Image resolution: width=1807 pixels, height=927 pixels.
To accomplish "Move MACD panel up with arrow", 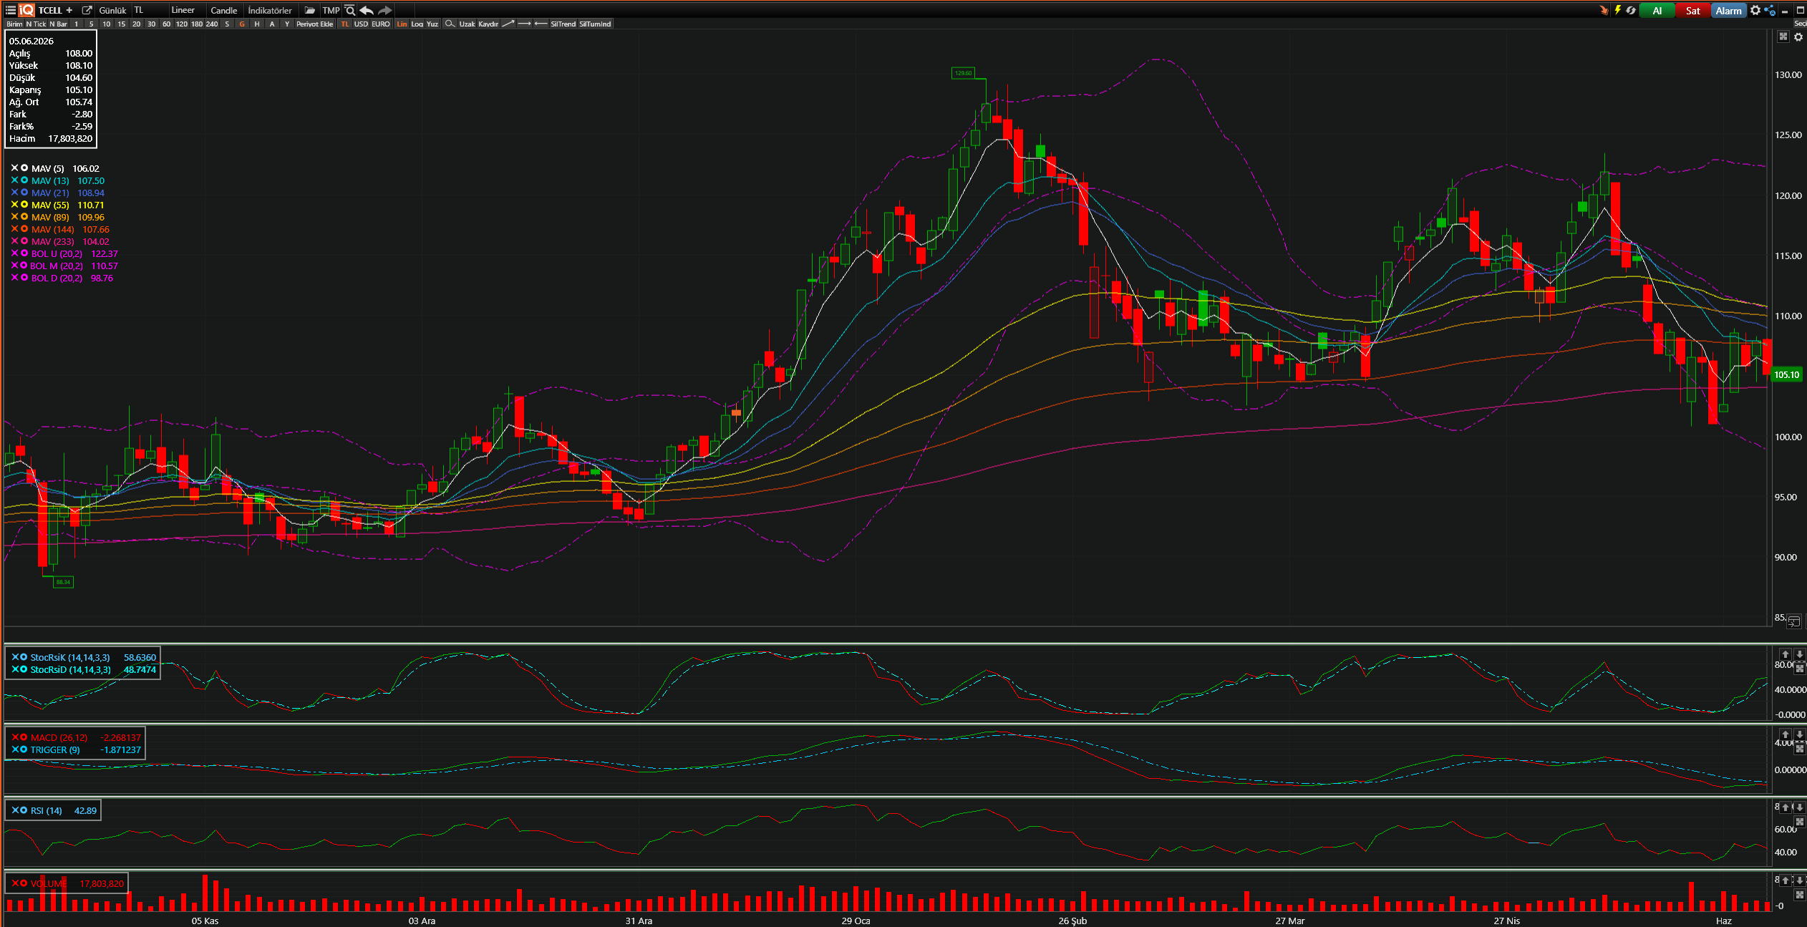I will coord(1786,734).
